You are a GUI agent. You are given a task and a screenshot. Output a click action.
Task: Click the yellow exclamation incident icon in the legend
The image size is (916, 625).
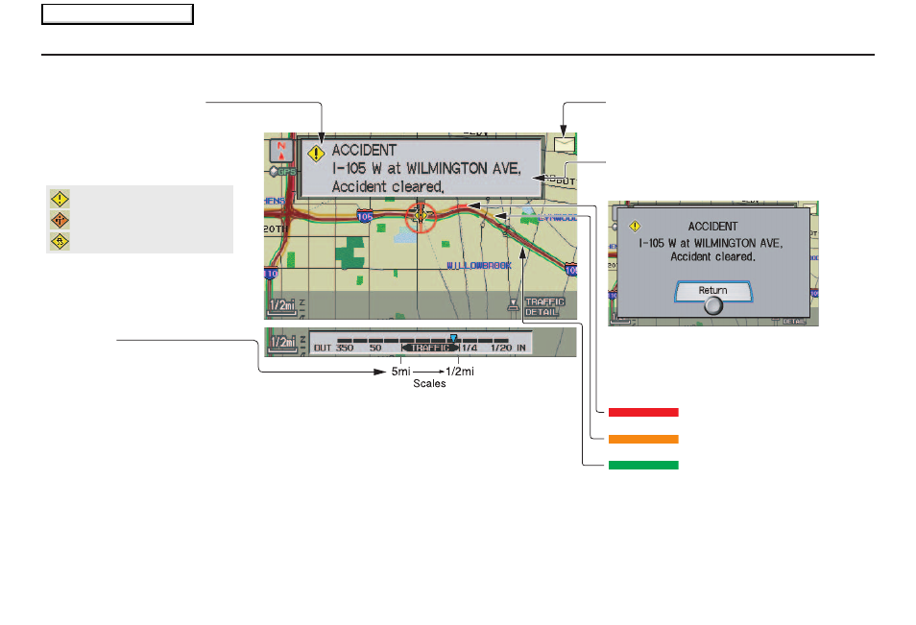pos(60,199)
